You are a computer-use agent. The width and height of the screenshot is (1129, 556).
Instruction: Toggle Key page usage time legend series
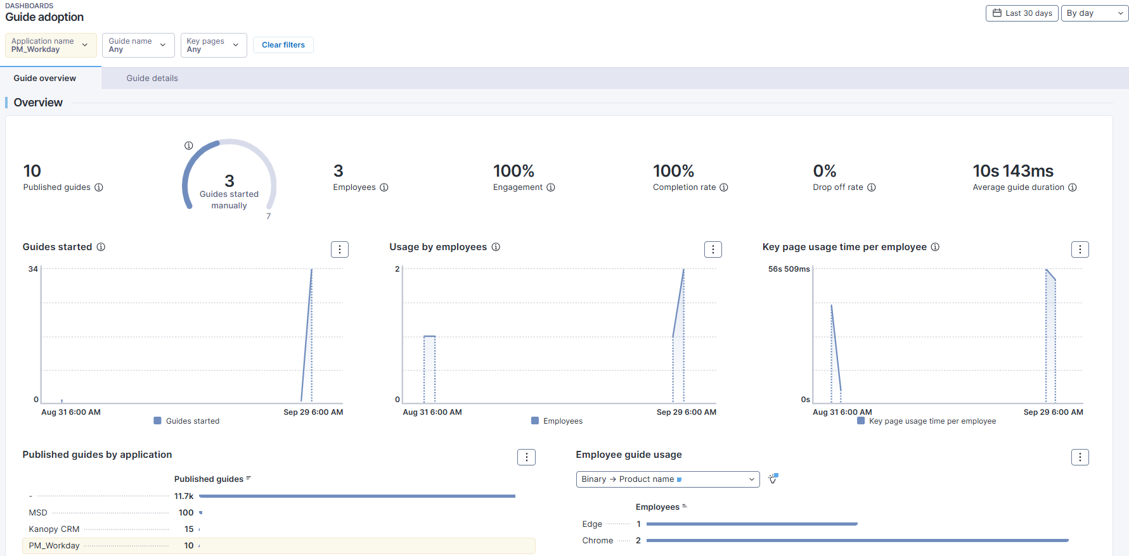[926, 421]
